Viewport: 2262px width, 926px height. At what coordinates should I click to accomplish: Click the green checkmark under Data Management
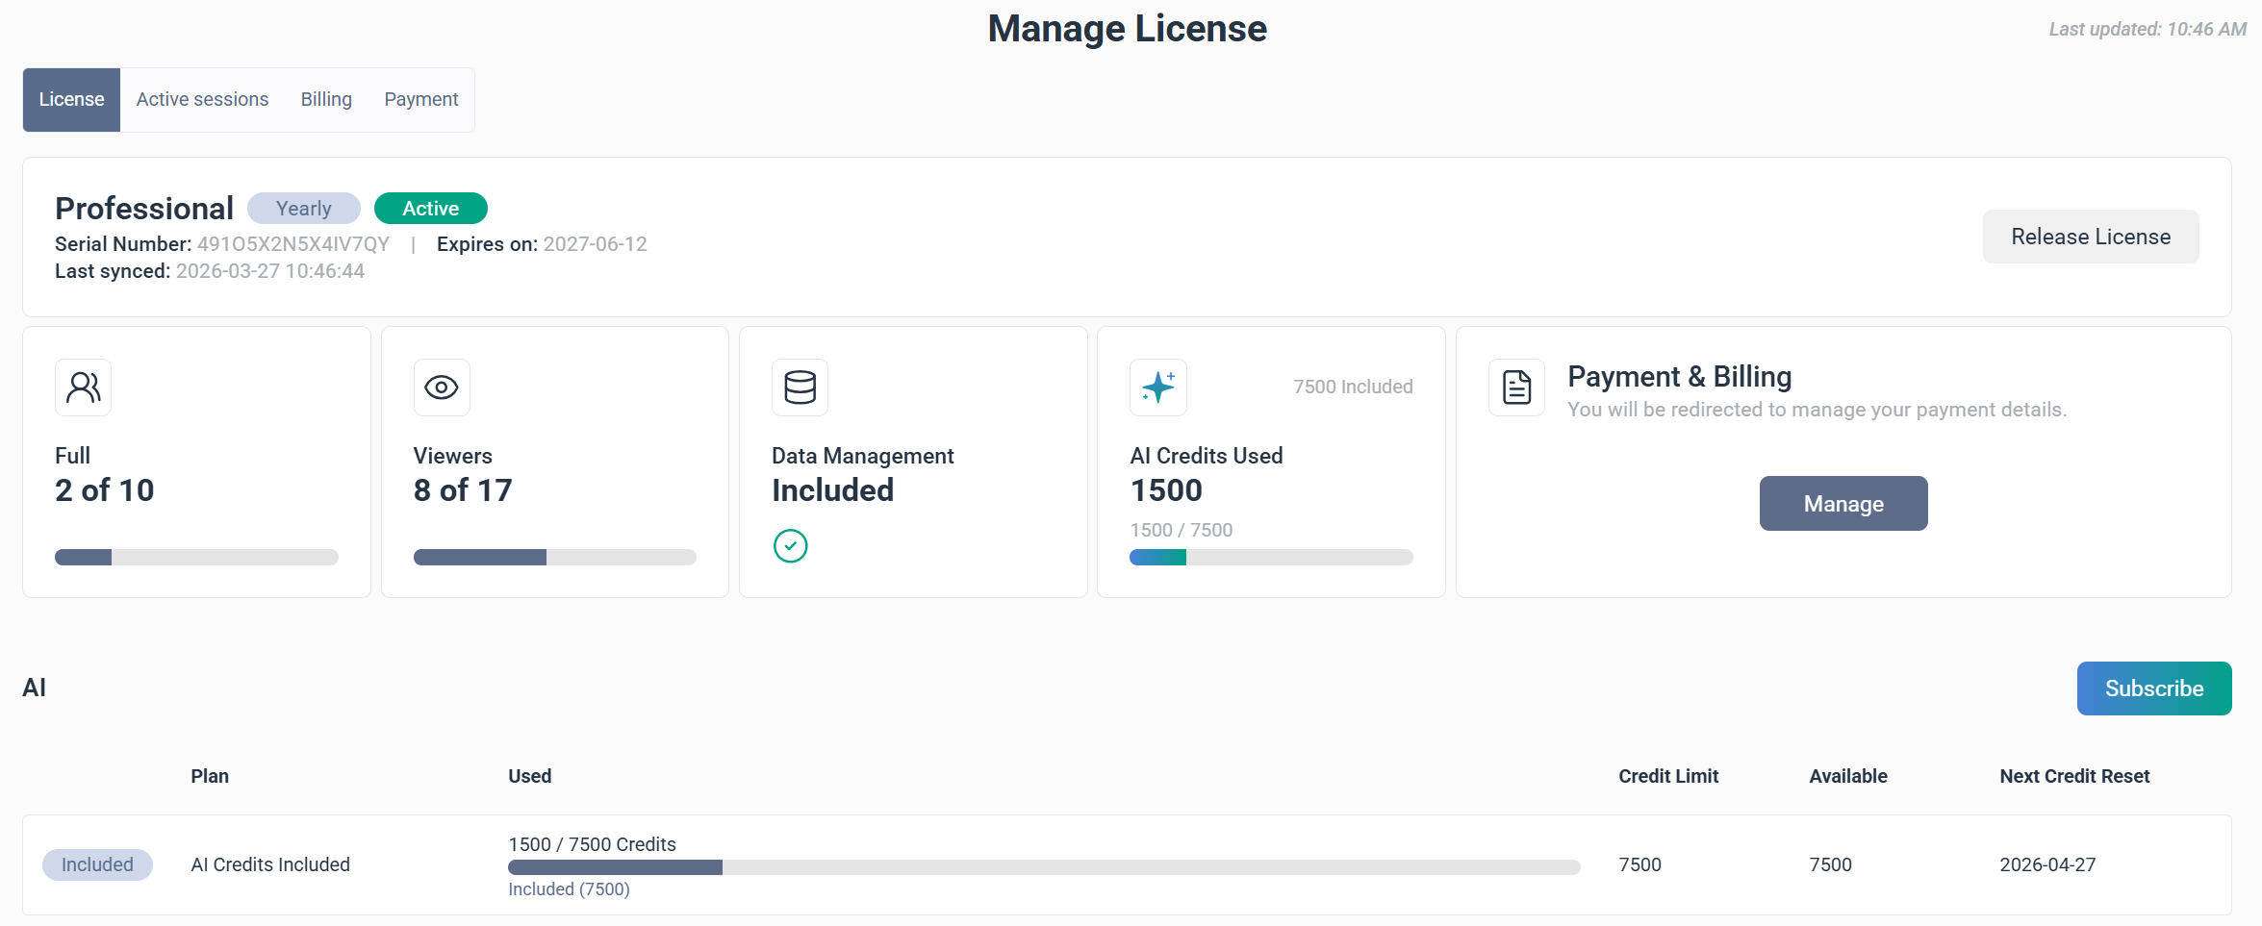click(x=790, y=545)
